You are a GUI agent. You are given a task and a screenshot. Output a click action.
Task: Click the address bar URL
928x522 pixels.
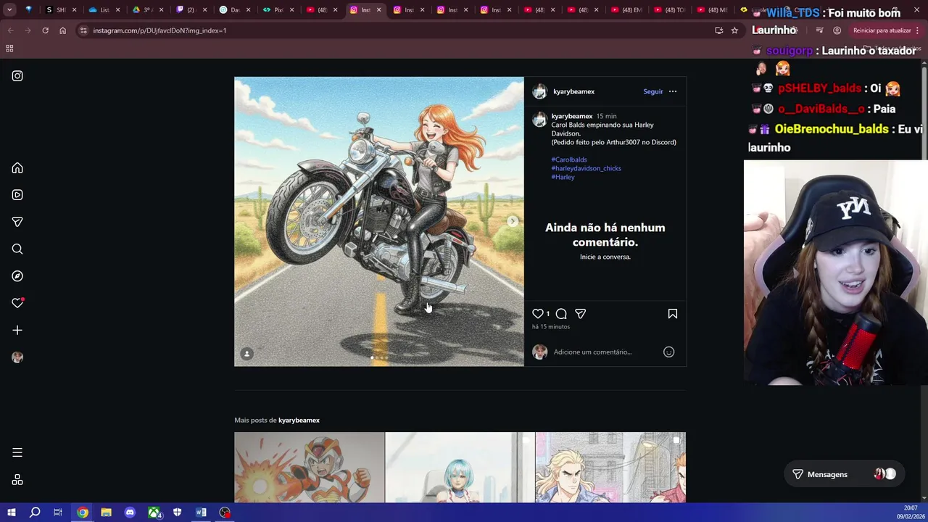(159, 30)
